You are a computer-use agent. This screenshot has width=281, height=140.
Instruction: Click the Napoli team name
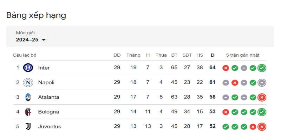point(46,83)
